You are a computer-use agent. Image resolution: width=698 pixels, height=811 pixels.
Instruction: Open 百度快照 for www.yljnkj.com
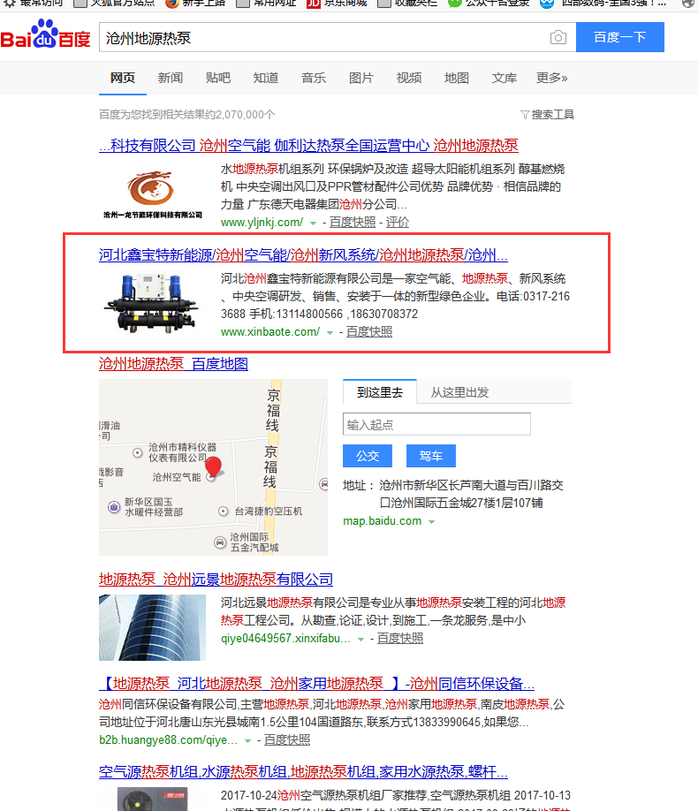click(x=353, y=223)
